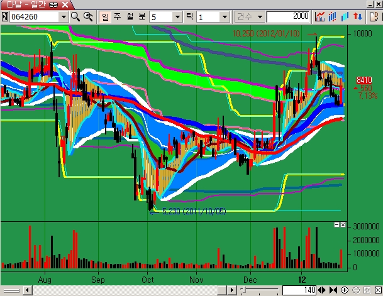
Task: Select the 일 (daily) period toggle
Action: [104, 16]
